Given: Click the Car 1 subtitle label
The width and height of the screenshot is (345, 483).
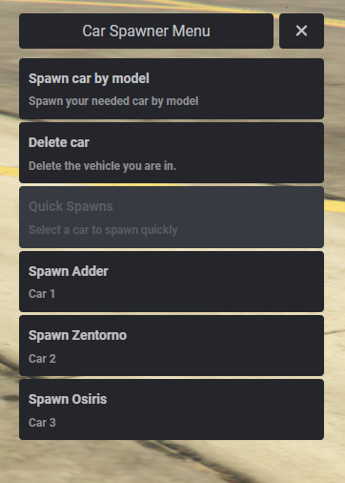Looking at the screenshot, I should 42,294.
